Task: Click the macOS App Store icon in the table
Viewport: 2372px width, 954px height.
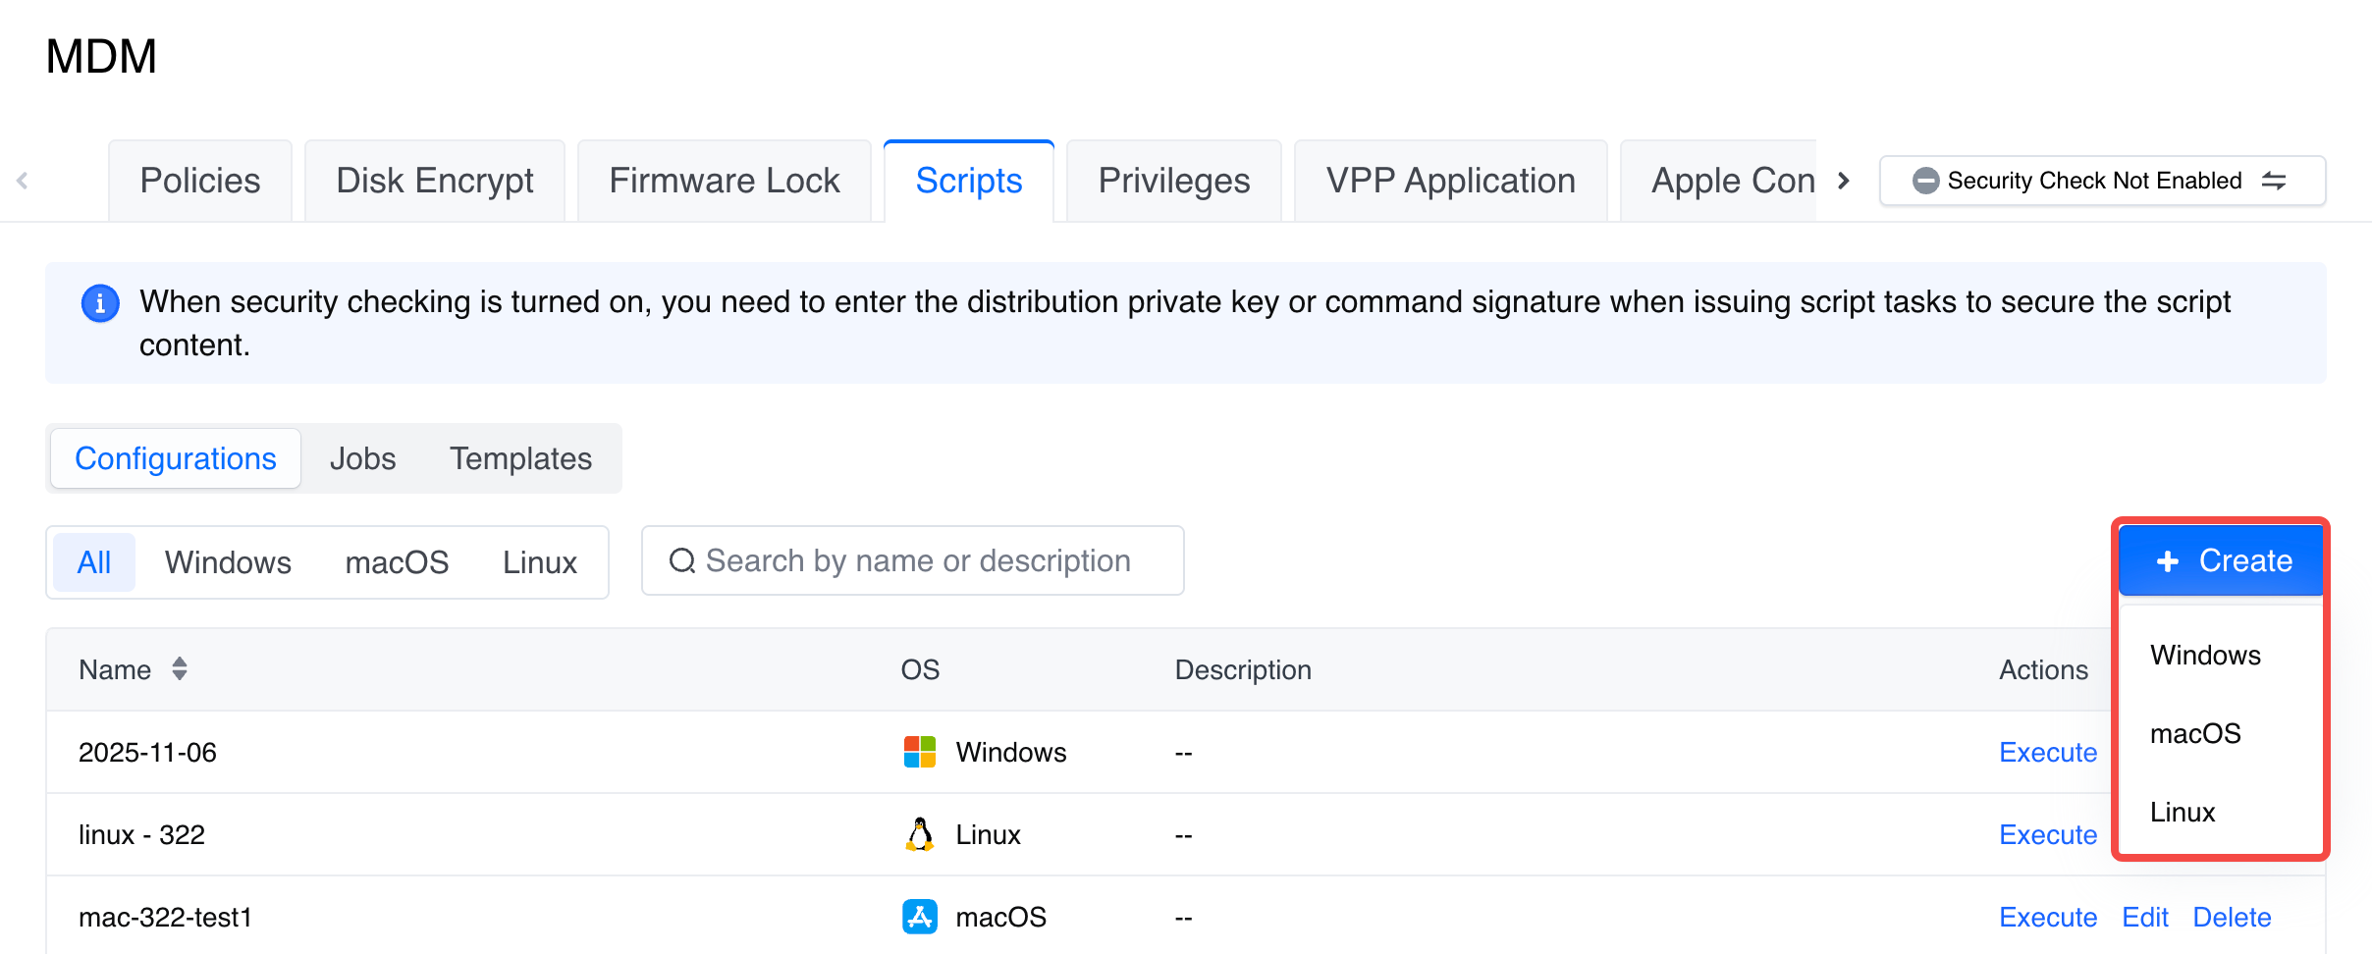Action: [x=920, y=917]
